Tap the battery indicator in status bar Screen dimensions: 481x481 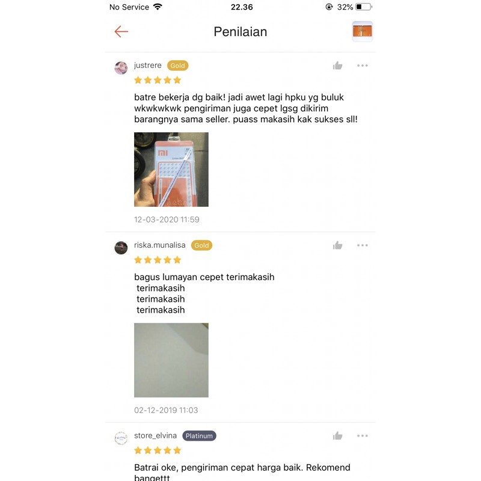tap(364, 7)
